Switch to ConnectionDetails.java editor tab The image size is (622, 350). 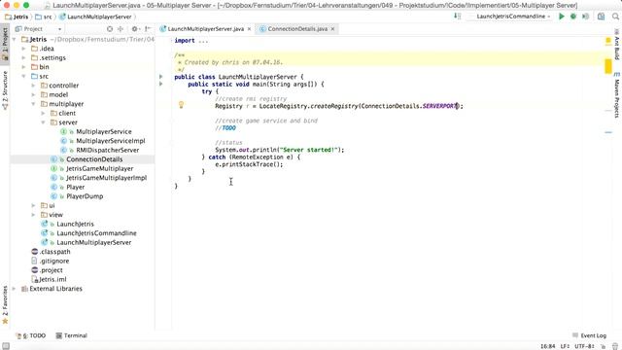tap(297, 29)
